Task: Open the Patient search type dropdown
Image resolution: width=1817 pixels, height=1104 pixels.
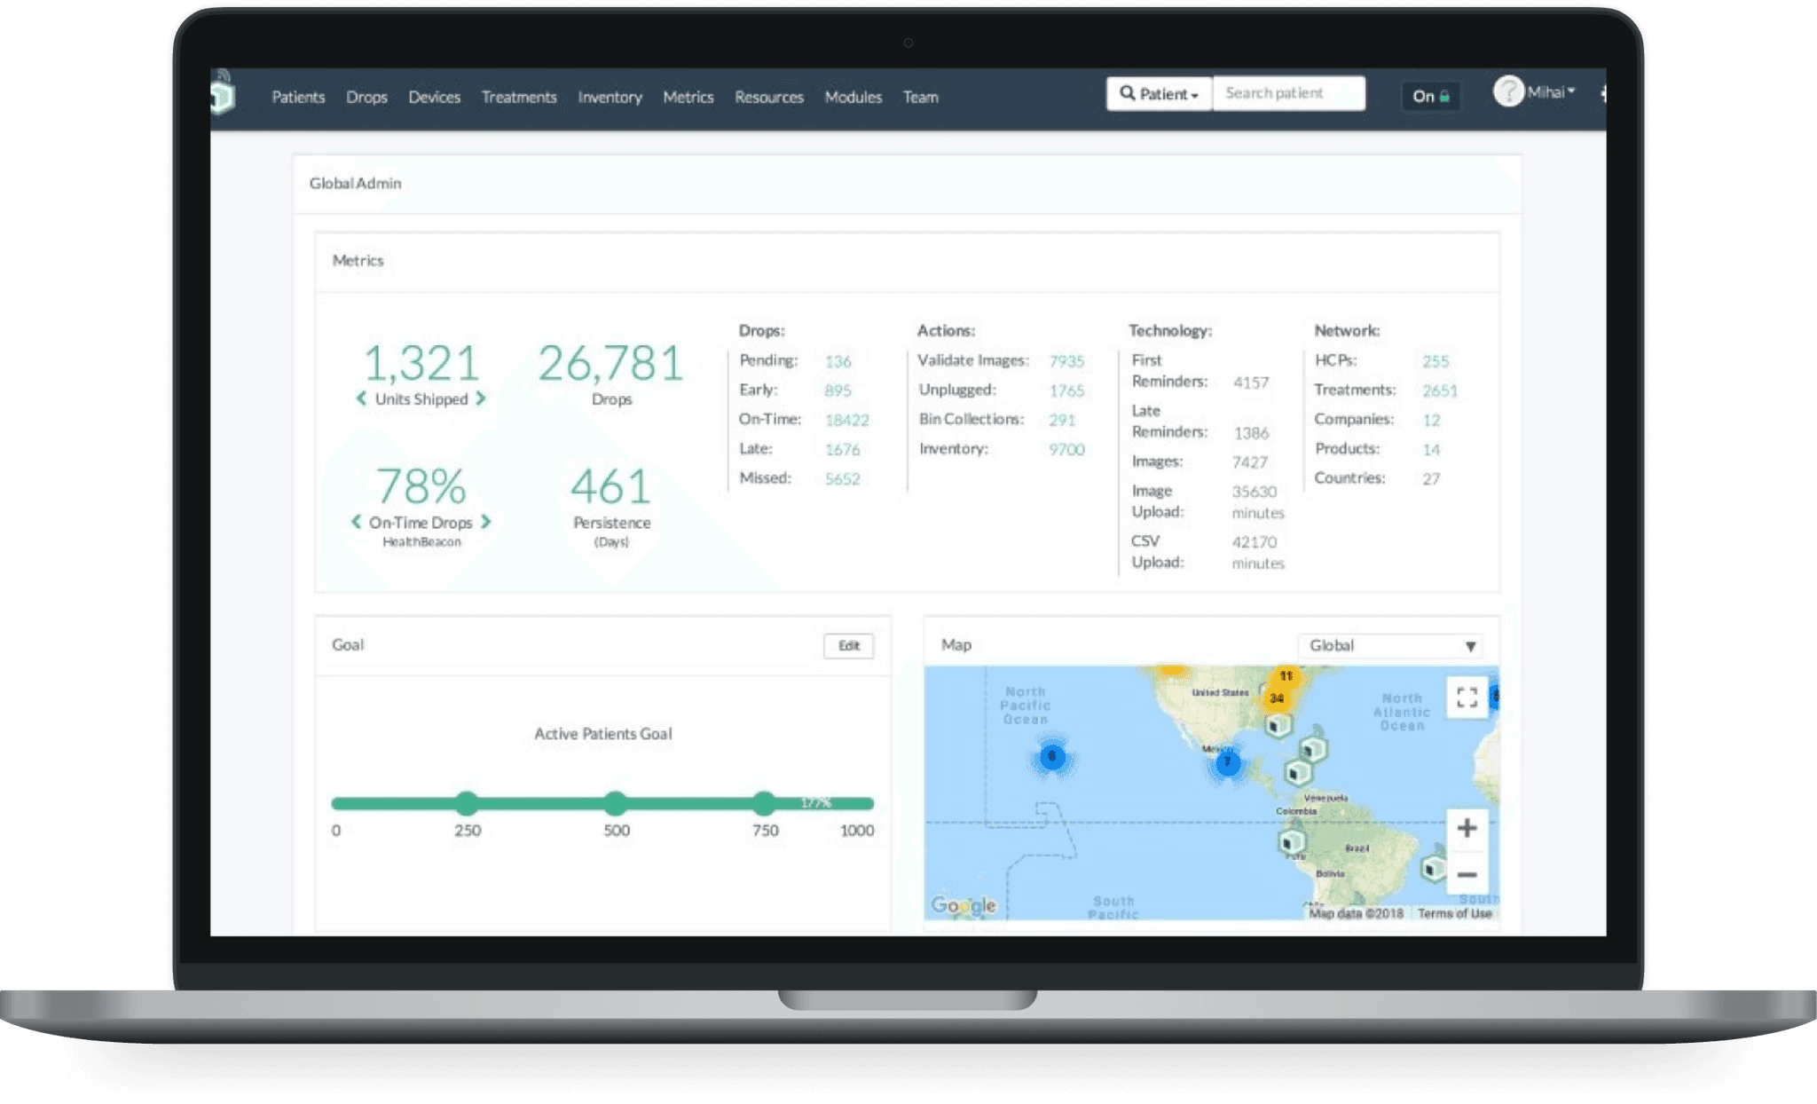Action: pyautogui.click(x=1159, y=93)
